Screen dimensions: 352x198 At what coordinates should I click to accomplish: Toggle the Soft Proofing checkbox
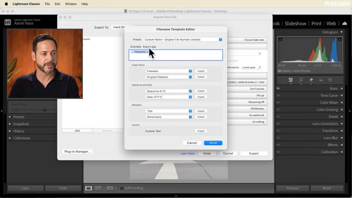coord(122,188)
